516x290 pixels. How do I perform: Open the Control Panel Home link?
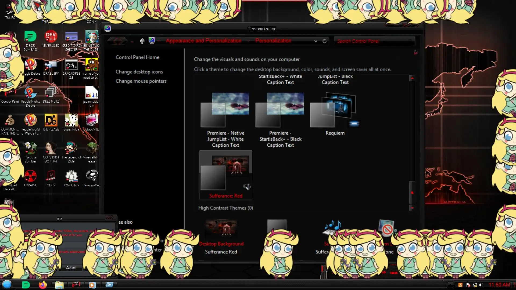[x=137, y=57]
